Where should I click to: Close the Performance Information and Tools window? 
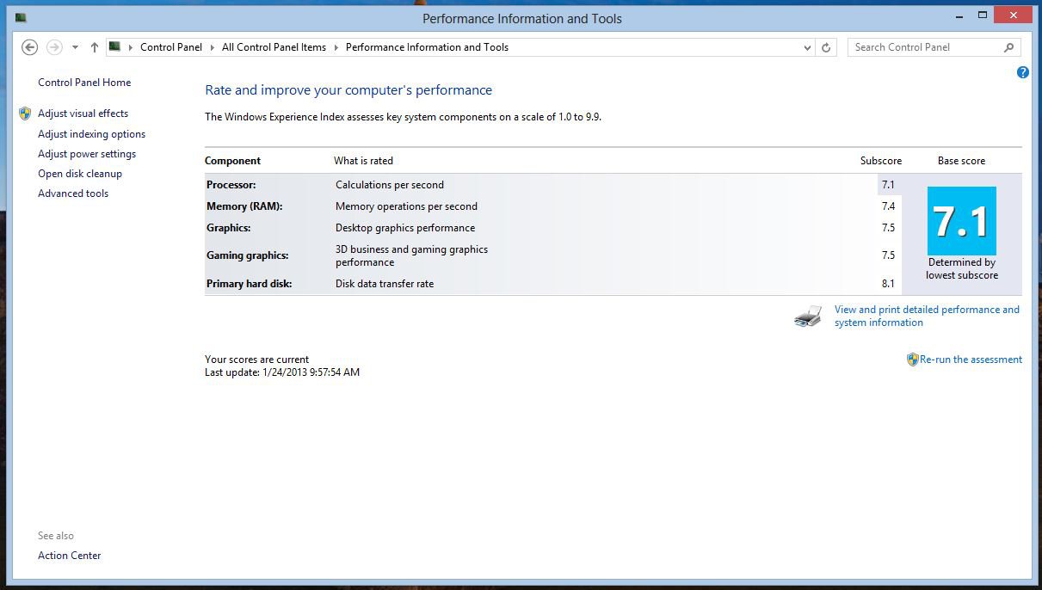(1013, 15)
